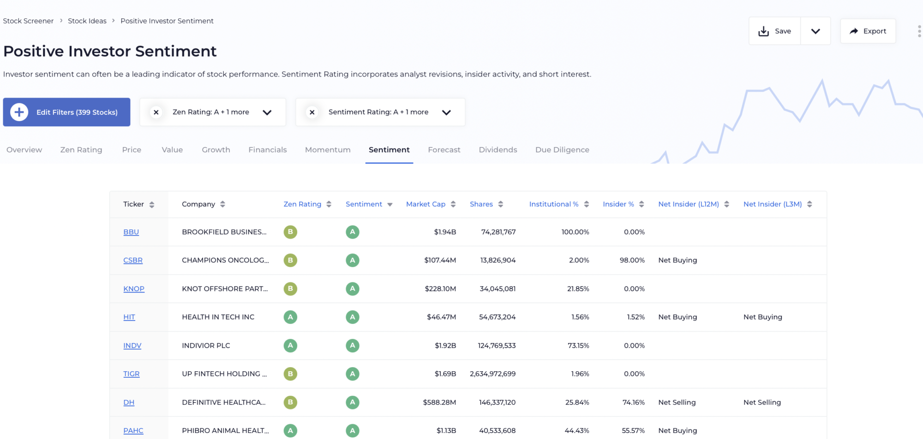Click the $1.94B market cap cell

pyautogui.click(x=445, y=232)
